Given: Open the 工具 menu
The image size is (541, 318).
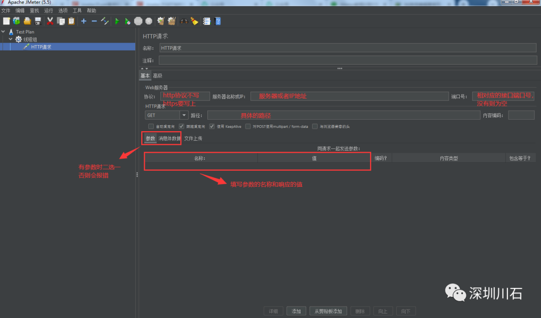Looking at the screenshot, I should [x=77, y=11].
